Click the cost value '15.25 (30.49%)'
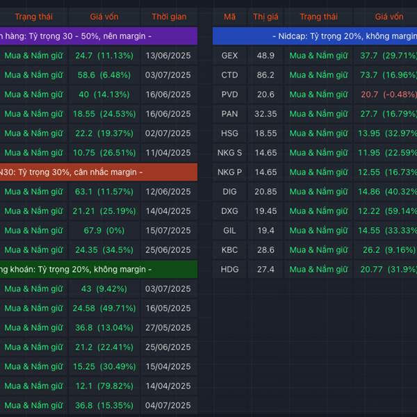The height and width of the screenshot is (417, 417). (104, 366)
